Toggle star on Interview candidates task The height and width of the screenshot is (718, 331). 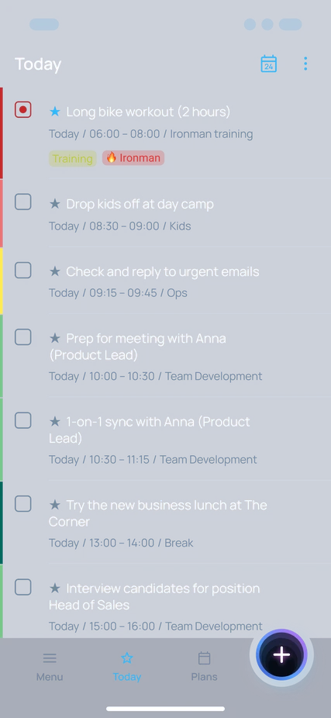(x=55, y=589)
